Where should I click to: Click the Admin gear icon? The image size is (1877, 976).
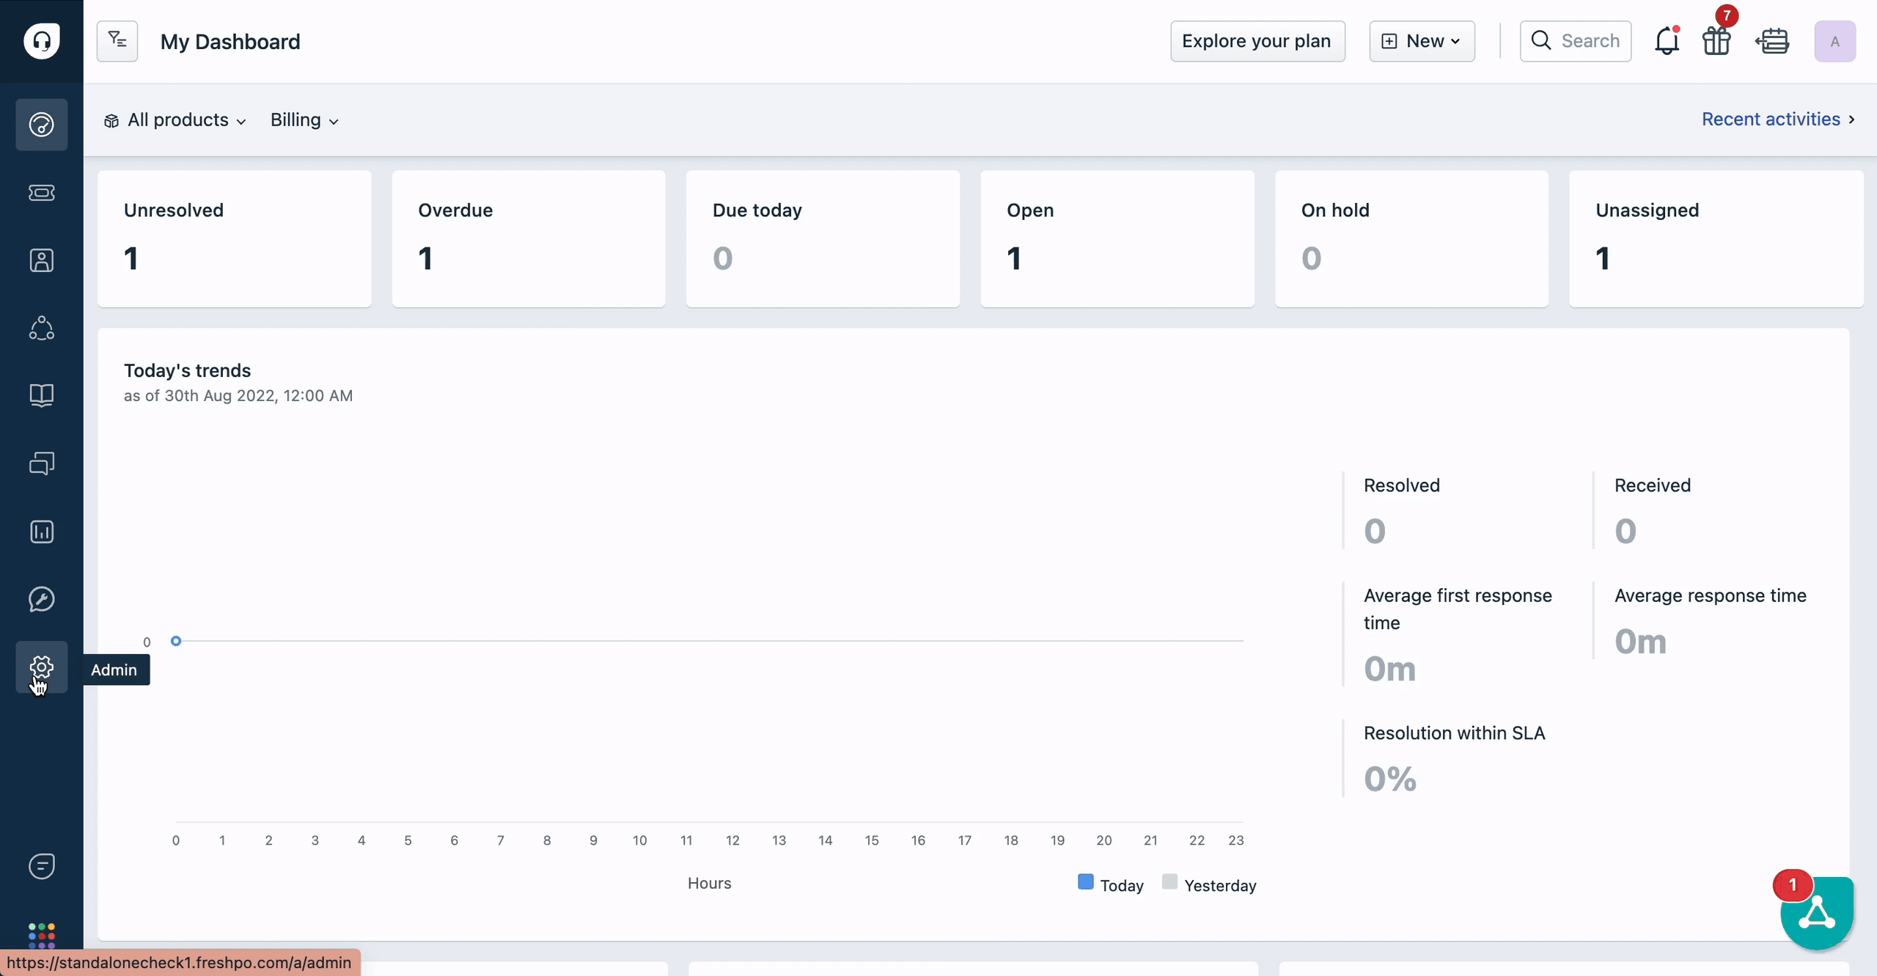coord(41,667)
